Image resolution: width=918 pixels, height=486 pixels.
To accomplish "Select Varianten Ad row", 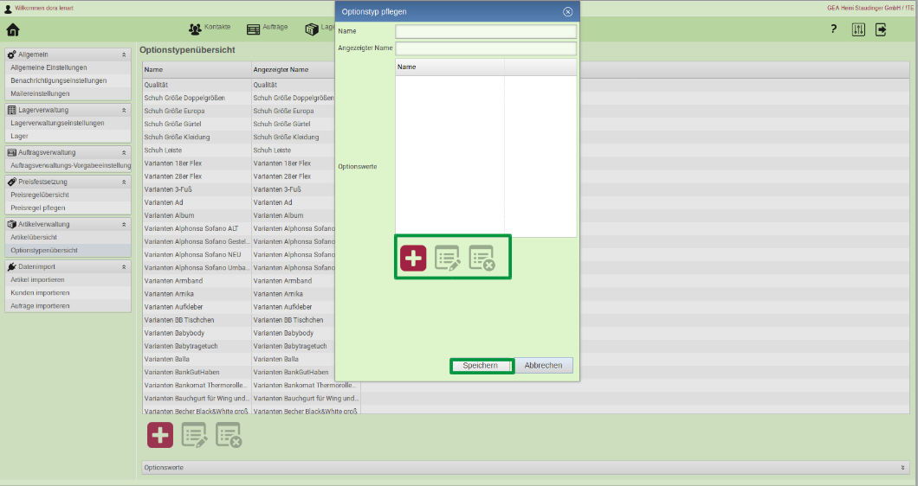I will click(x=239, y=202).
